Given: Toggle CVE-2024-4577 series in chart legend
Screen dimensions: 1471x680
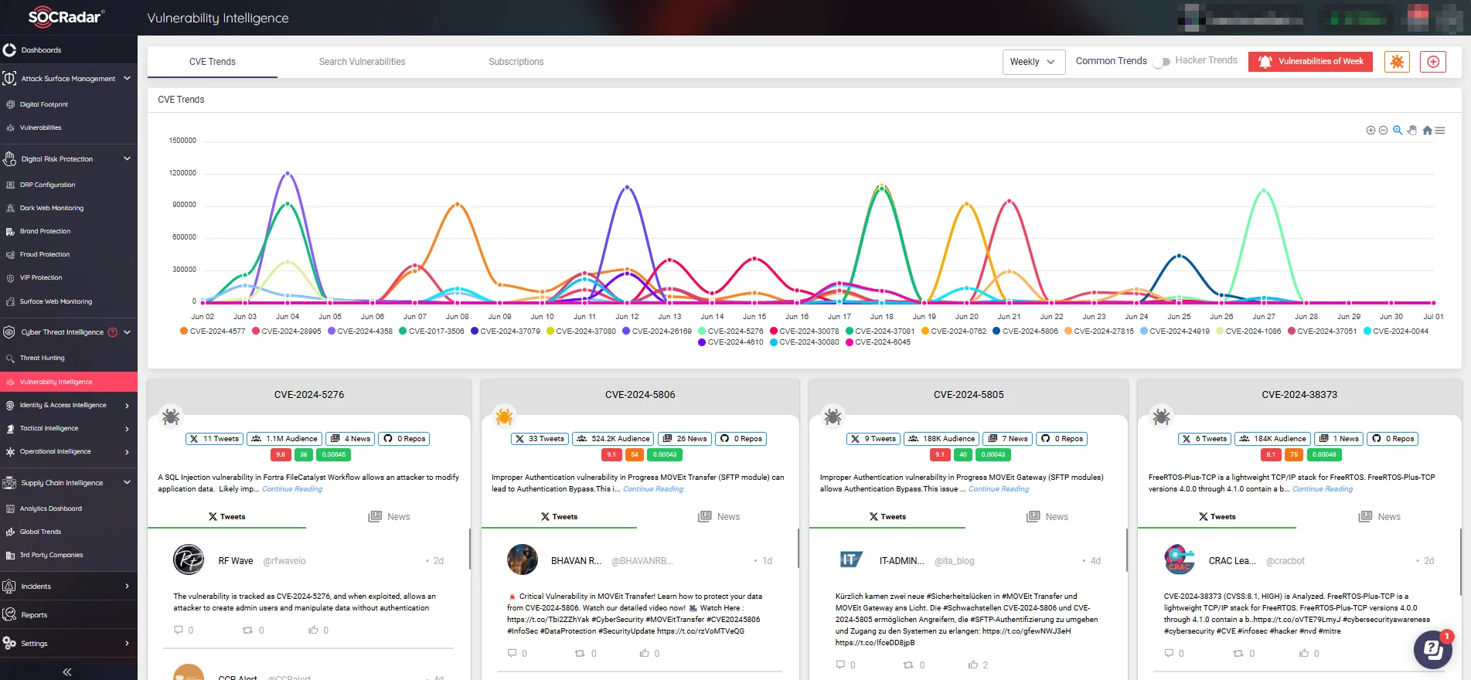Looking at the screenshot, I should (x=213, y=331).
